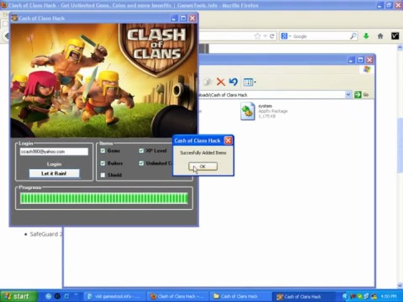Screen dimensions: 403x302
Task: Uncheck the Builders checkbox
Action: point(103,163)
